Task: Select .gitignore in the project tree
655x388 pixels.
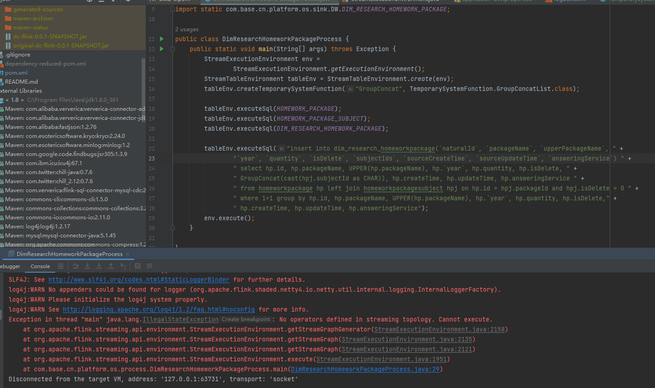Action: coord(18,55)
